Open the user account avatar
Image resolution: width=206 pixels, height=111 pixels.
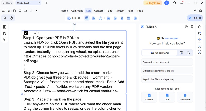tap(167, 3)
